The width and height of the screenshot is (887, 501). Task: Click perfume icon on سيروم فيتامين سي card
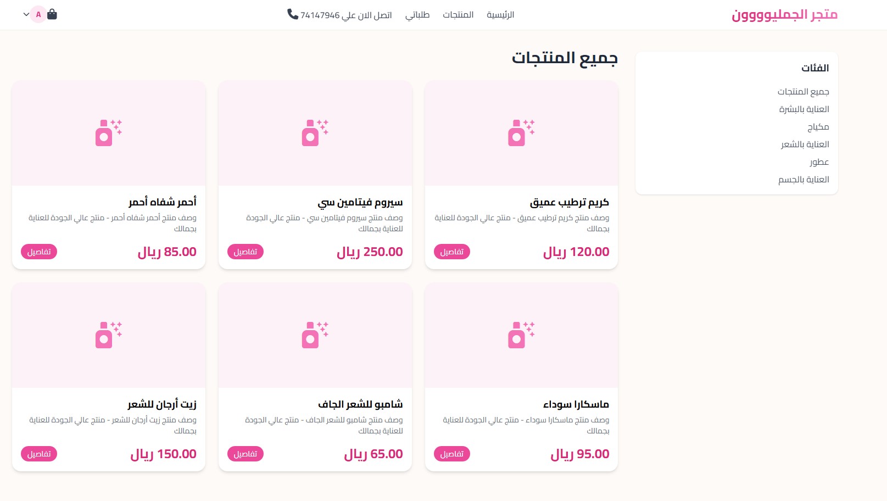tap(315, 133)
